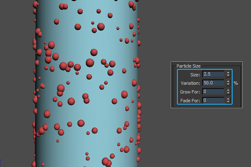Screen dimensions: 251x167
Task: Click the Fade For value field
Action: [x=213, y=101]
